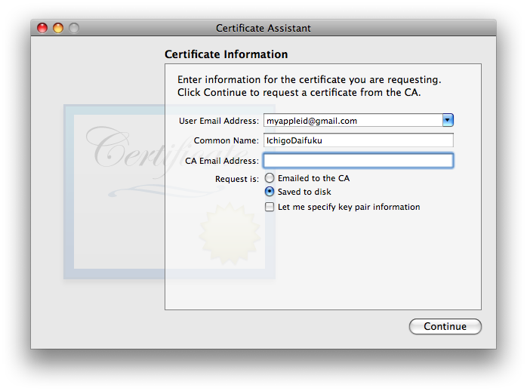Click the 'Request is:' label
The height and width of the screenshot is (391, 527).
(236, 179)
